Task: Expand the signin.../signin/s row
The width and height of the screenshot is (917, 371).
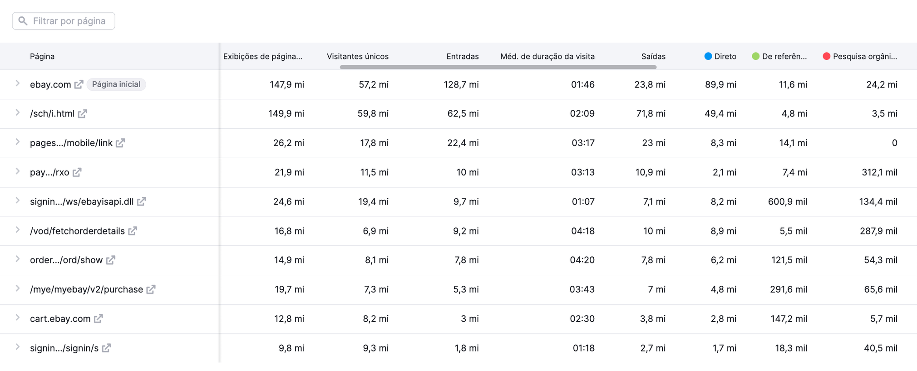Action: tap(17, 347)
